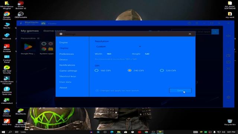
Task: Open Shortcut keys settings section
Action: [x=68, y=76]
